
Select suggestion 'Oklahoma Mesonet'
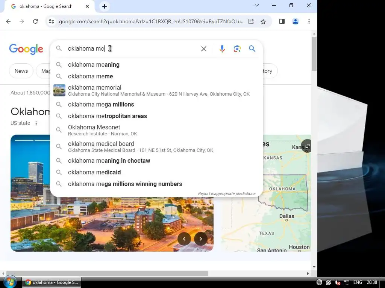tap(156, 130)
